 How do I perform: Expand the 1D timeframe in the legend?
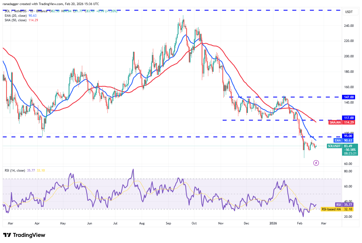tap(31, 11)
